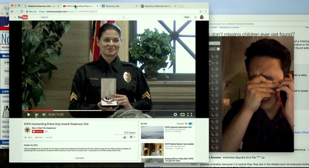Share the award video
Viewport: 309px width, 168px height.
[x=39, y=137]
